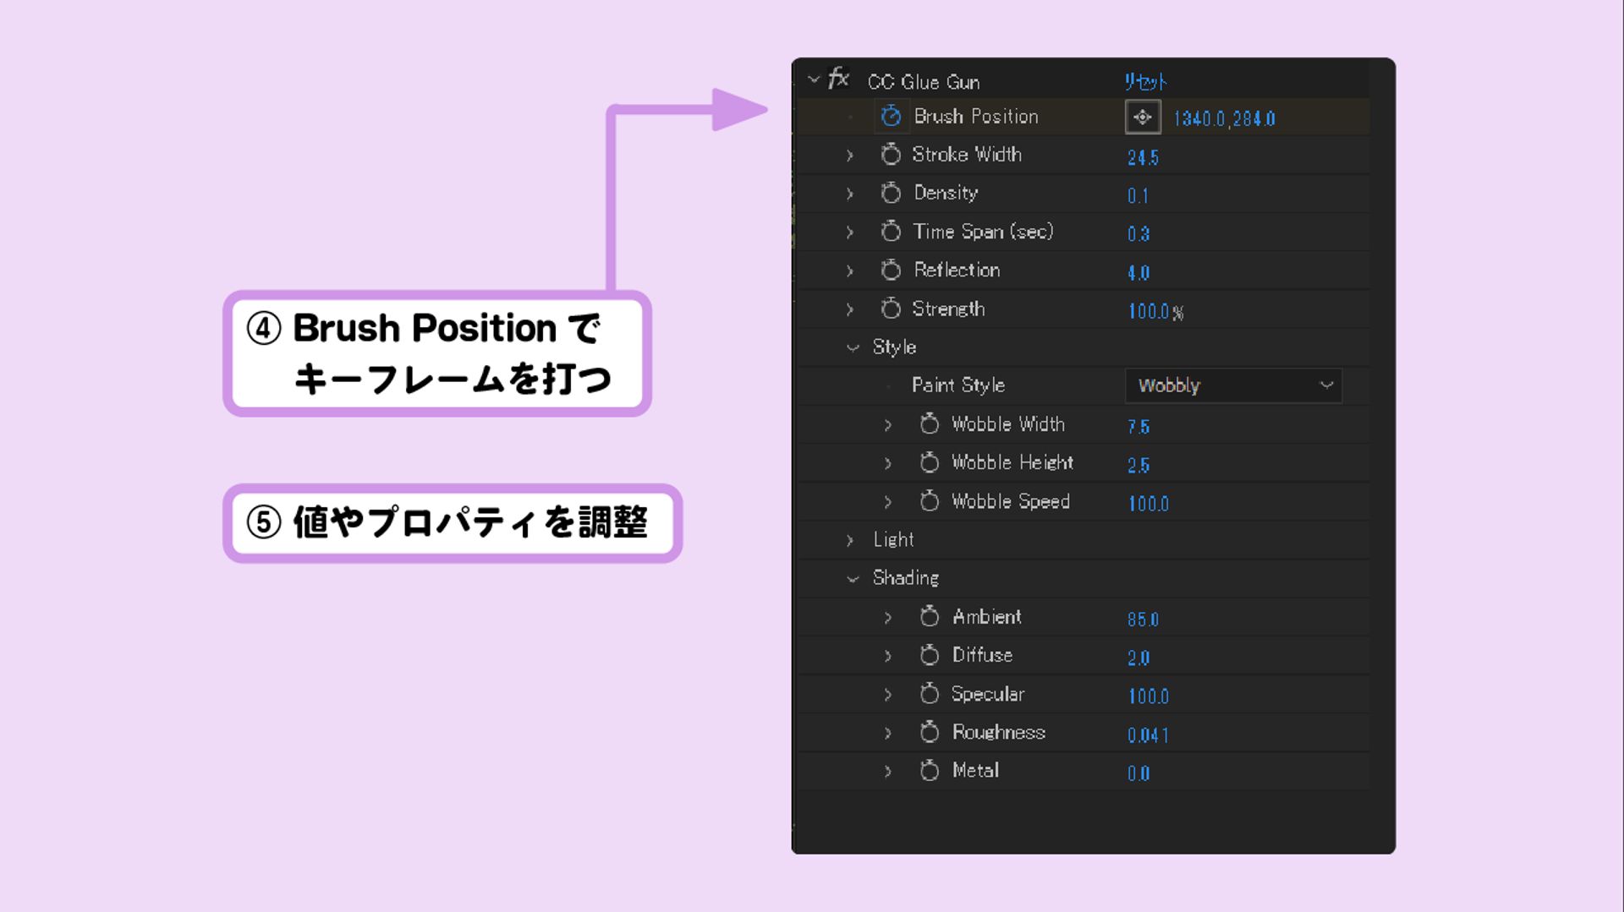Viewport: 1624px width, 912px height.
Task: Click the Brush Position stopwatch icon
Action: point(891,116)
